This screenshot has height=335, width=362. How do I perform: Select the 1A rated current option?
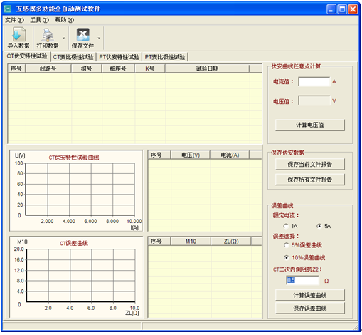click(x=286, y=226)
